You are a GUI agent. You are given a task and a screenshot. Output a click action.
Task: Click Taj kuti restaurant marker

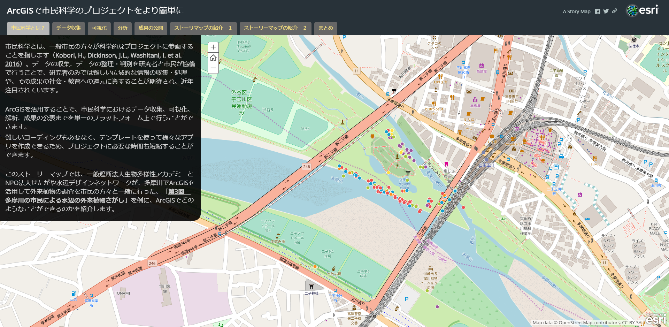click(x=594, y=158)
